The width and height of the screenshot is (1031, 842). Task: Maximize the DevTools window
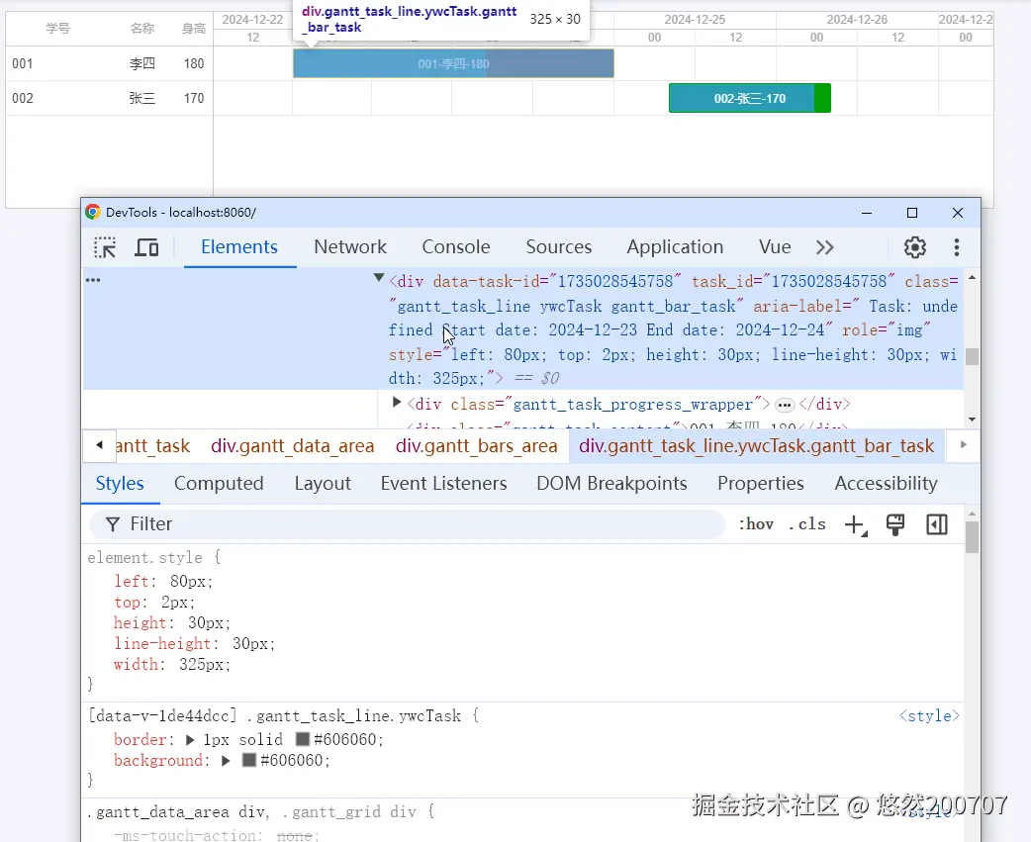coord(912,213)
